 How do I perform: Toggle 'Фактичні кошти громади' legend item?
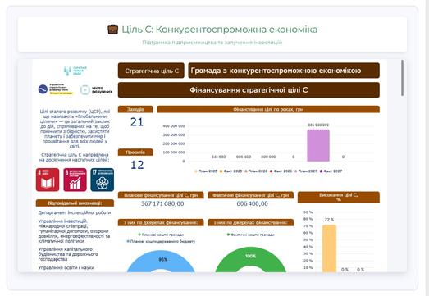pos(251,235)
